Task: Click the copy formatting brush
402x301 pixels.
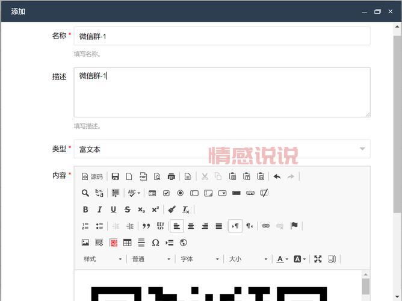Action: coord(172,209)
